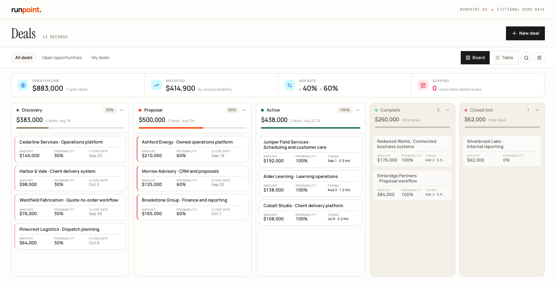The image size is (556, 285).
Task: Open Pinecrest Logistics Dispatch planning deal
Action: pyautogui.click(x=70, y=236)
